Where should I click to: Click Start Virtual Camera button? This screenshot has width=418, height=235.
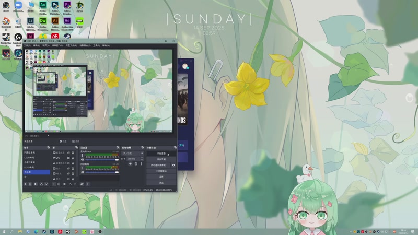158,165
